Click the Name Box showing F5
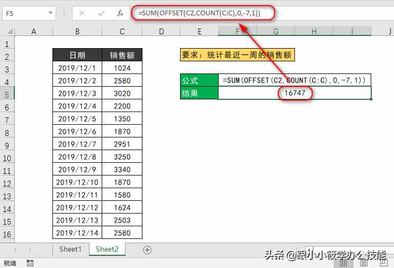Image resolution: width=394 pixels, height=268 pixels. click(x=29, y=13)
